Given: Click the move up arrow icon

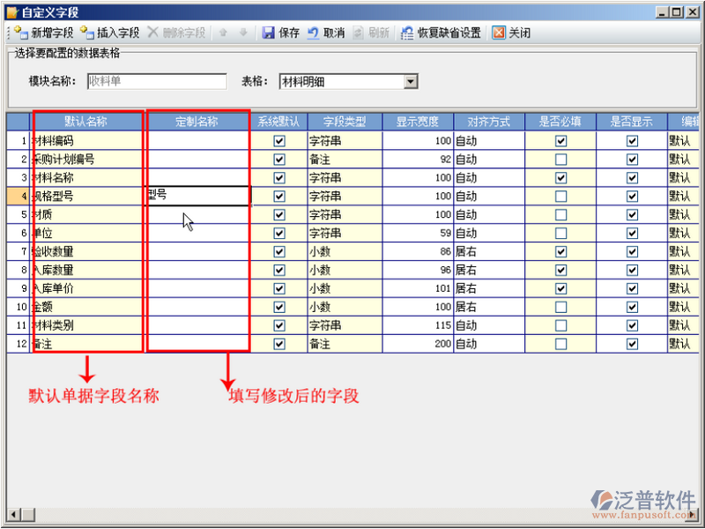Looking at the screenshot, I should [223, 33].
